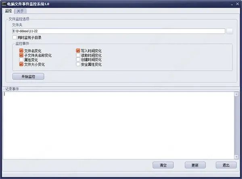The image size is (242, 179).
Task: Click the application icon in title bar
Action: click(x=4, y=4)
